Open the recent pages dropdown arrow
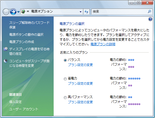This screenshot has width=155, height=118. [18, 12]
